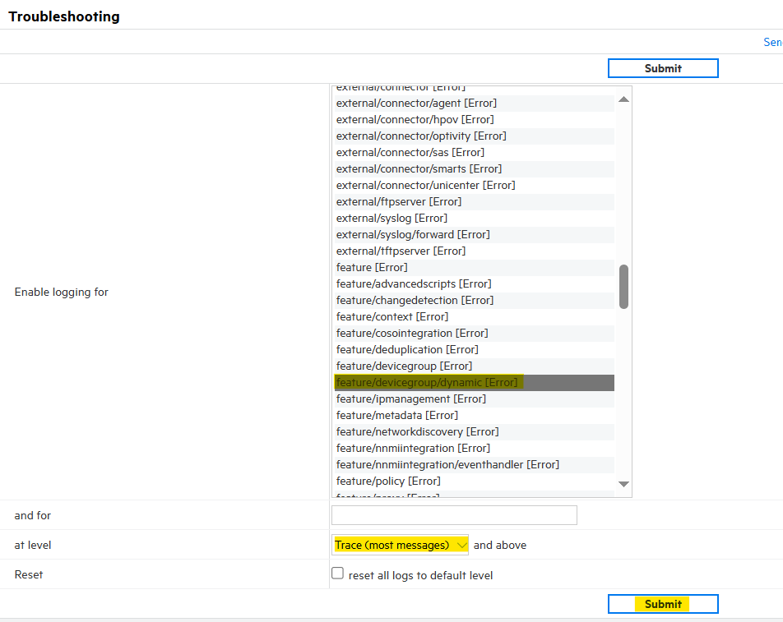Select feature/cosointegration [Error]
Screen dimensions: 783x622
(x=474, y=334)
